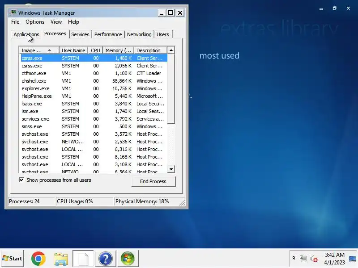Restore down the Media Center window
The height and width of the screenshot is (268, 358).
[x=334, y=8]
